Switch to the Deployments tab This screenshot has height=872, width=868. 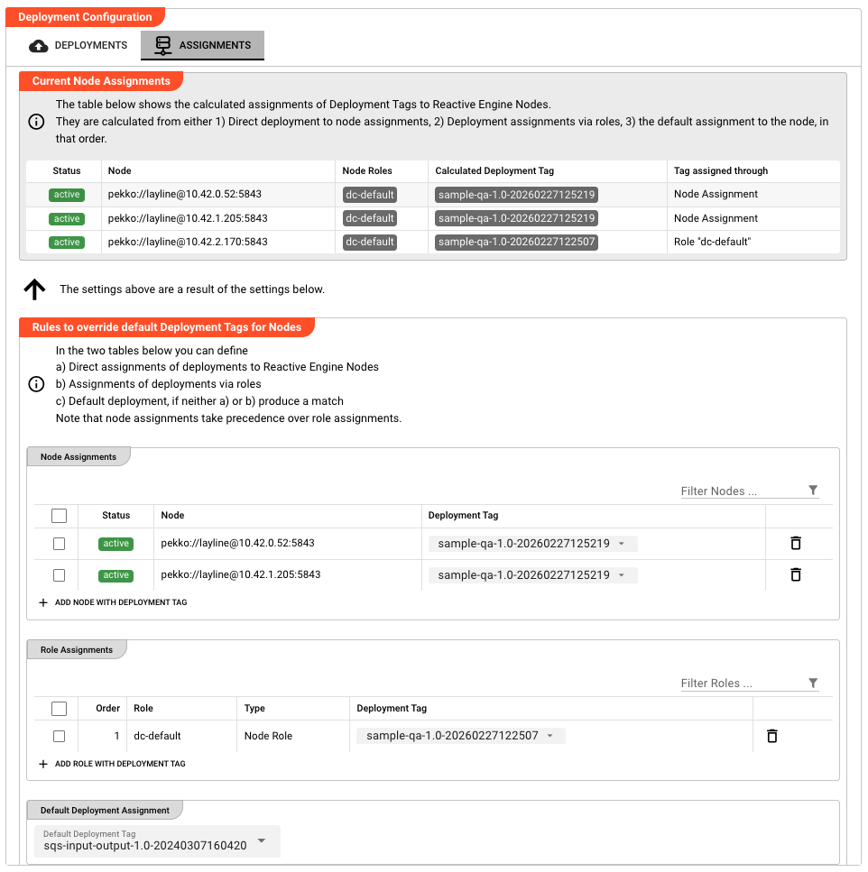point(78,45)
